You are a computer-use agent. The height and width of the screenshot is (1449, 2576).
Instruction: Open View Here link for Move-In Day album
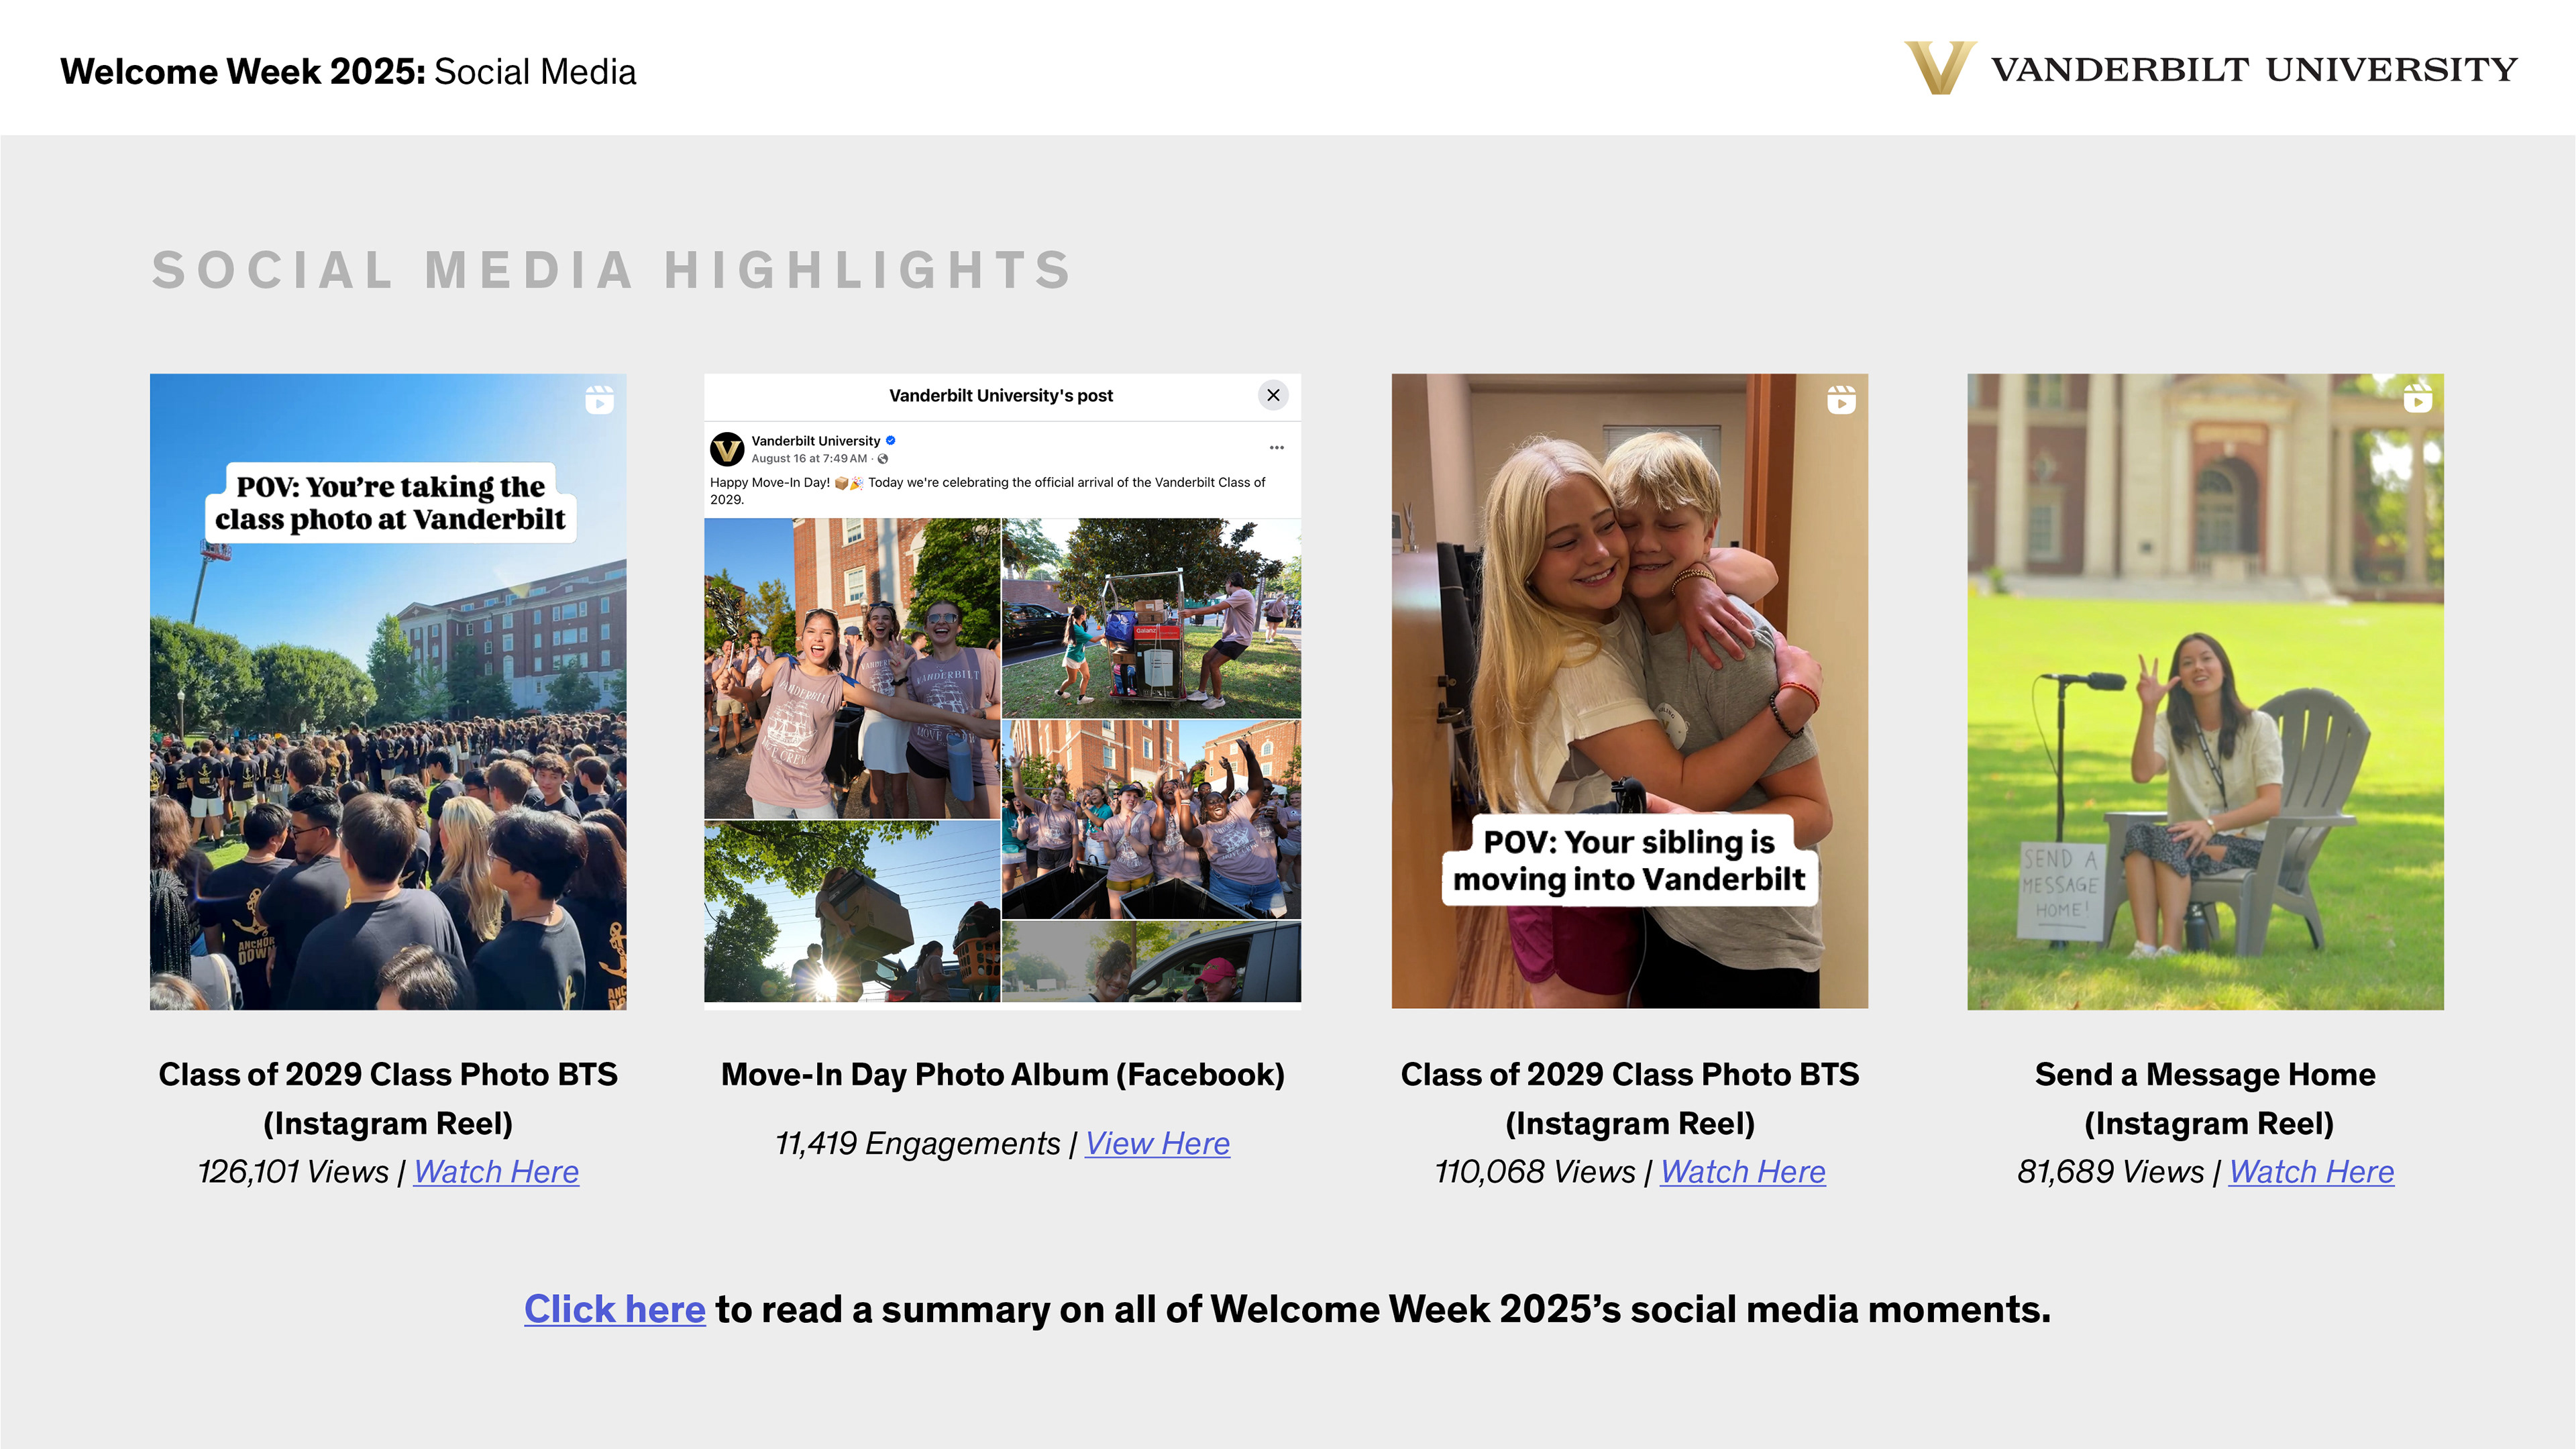[1157, 1143]
